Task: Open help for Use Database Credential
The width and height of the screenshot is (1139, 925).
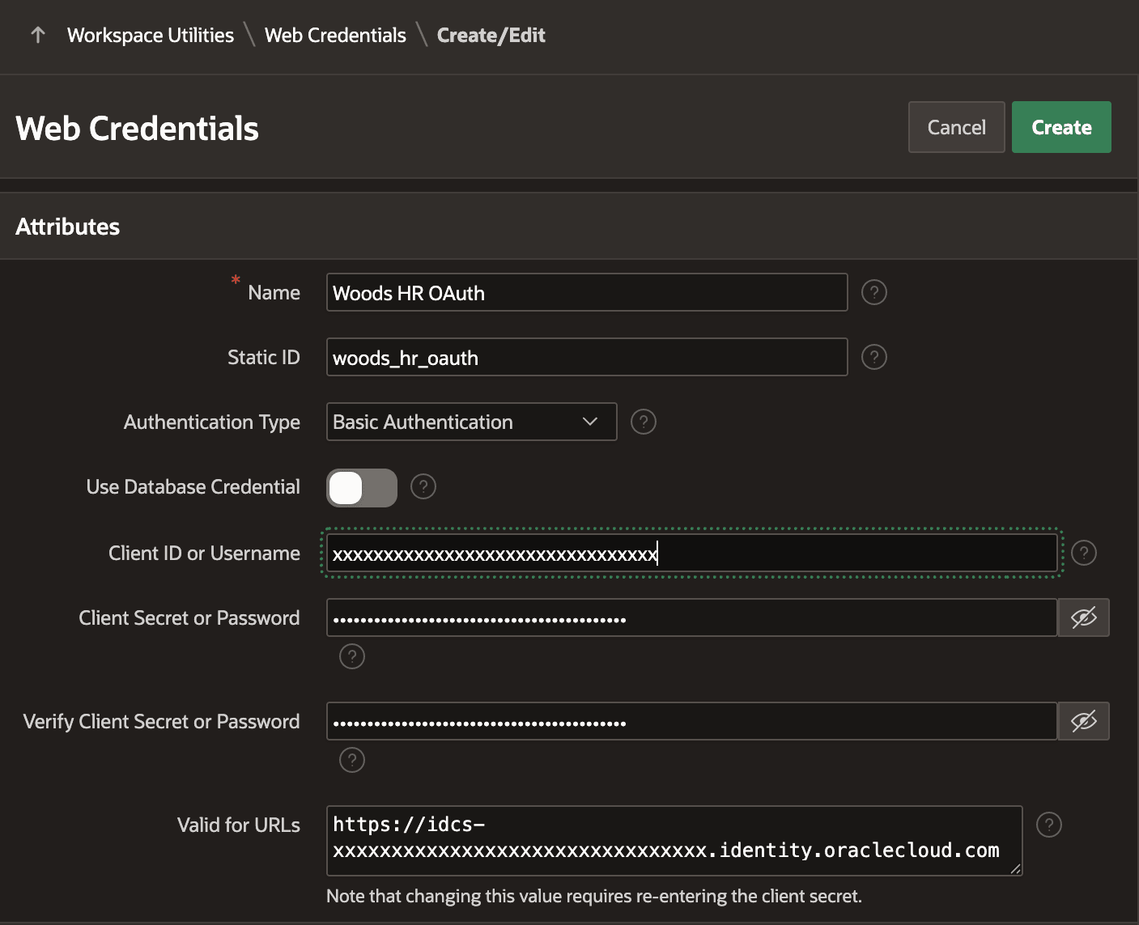Action: tap(423, 486)
